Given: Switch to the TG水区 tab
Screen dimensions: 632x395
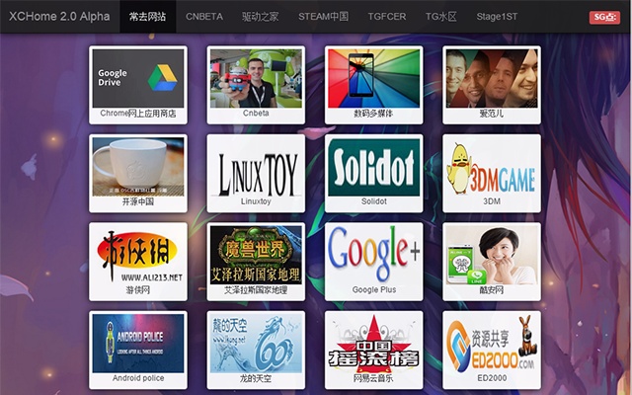Looking at the screenshot, I should point(441,17).
